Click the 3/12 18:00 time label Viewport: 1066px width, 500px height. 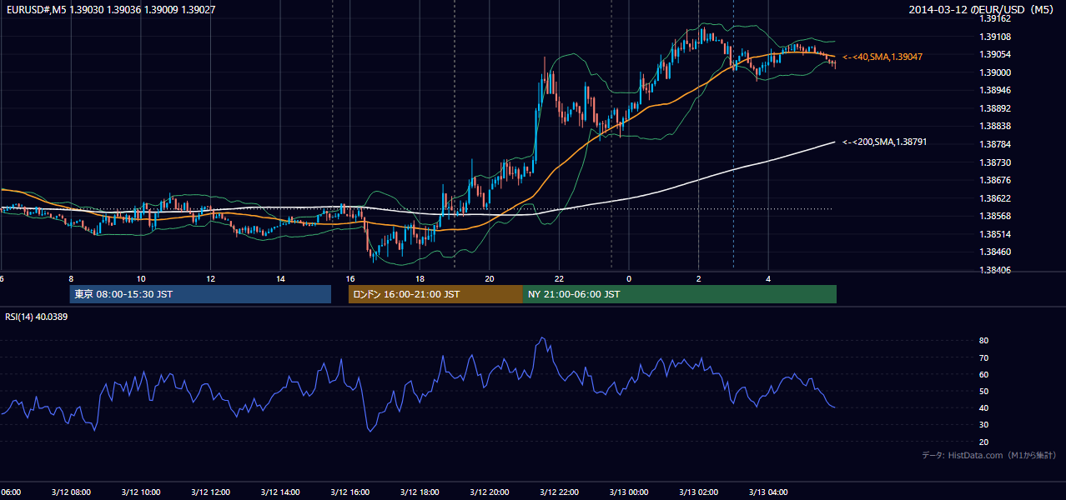[x=420, y=492]
